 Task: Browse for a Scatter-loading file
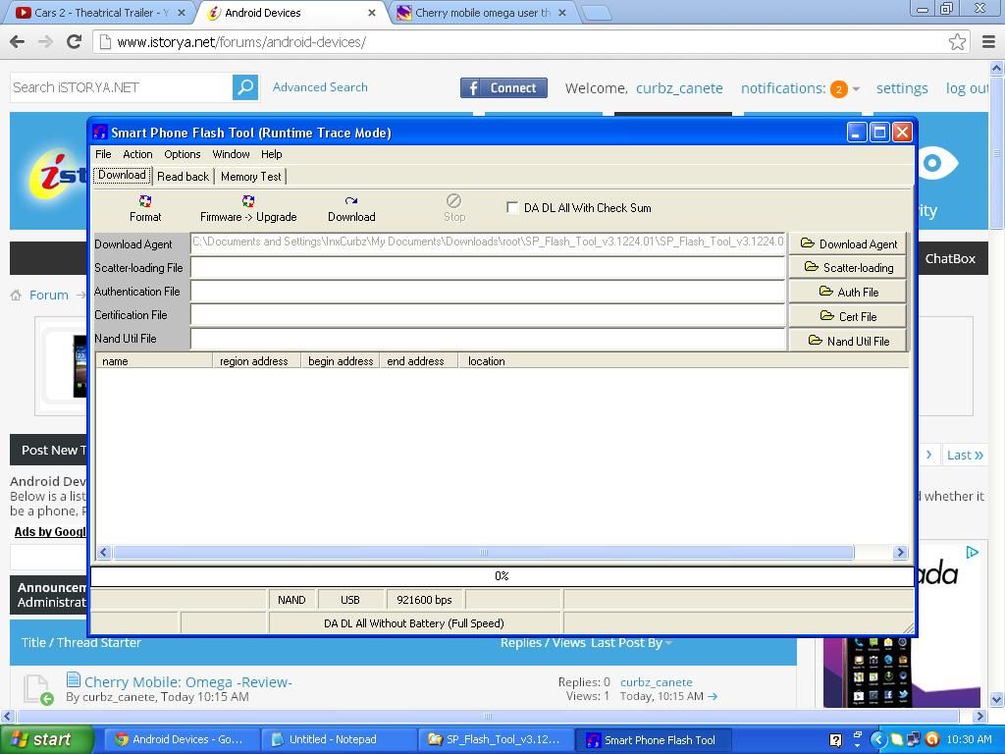click(x=848, y=267)
